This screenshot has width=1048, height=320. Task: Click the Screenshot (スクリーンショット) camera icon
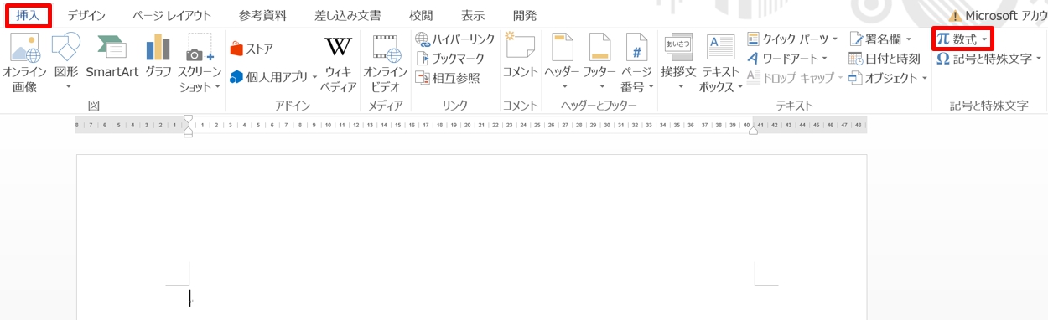coord(200,48)
